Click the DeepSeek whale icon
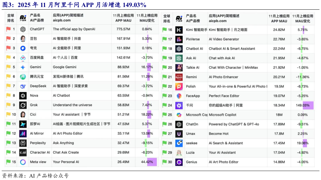Image resolution: width=321 pixels, height=180 pixels. tap(23, 86)
